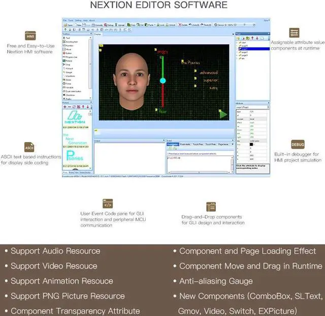This screenshot has width=325, height=316.
Task: Add a picture with the plus icon
Action: click(x=65, y=107)
